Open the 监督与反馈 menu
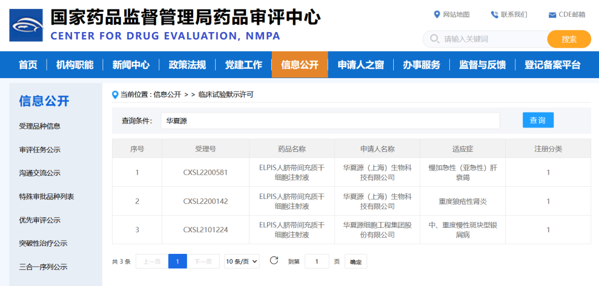Screen dimensions: 599x286 (482, 65)
